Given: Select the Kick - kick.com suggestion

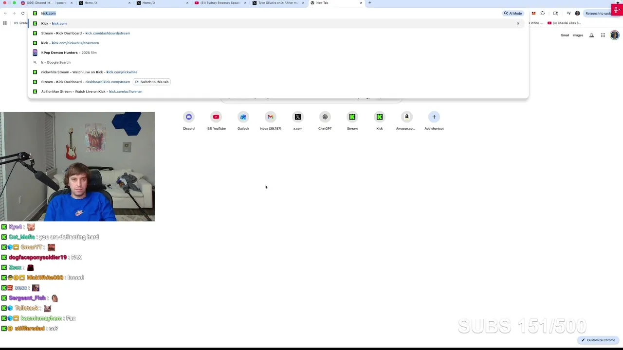Looking at the screenshot, I should pos(278,23).
